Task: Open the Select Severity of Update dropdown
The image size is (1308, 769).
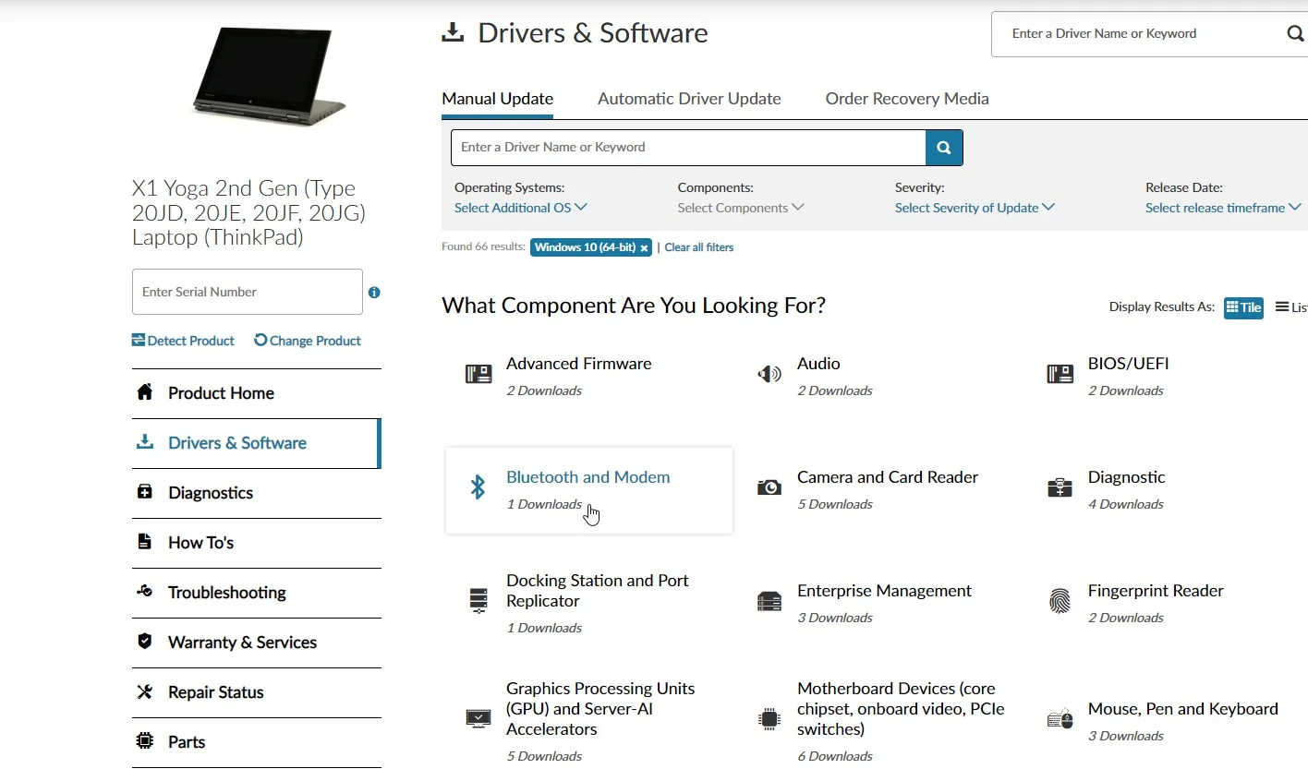Action: tap(975, 208)
